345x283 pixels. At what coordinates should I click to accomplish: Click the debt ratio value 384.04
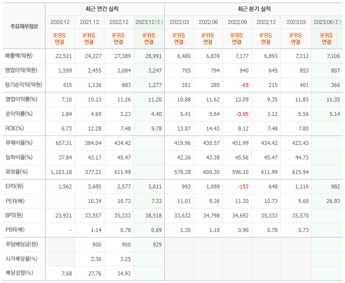pos(93,143)
